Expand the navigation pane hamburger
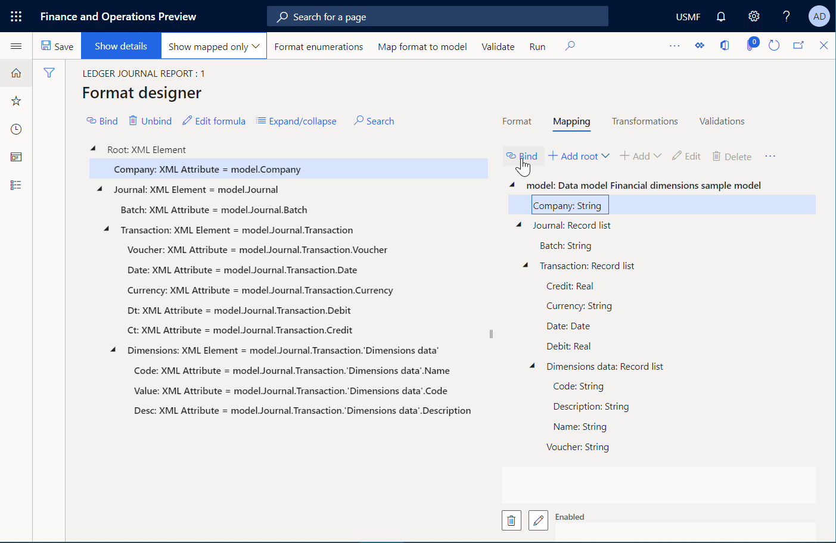The height and width of the screenshot is (543, 836). 16,46
